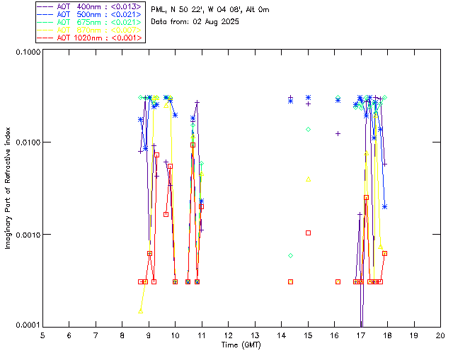
Task: Click the grey diamond marker near time 14.3
Action: 290,255
